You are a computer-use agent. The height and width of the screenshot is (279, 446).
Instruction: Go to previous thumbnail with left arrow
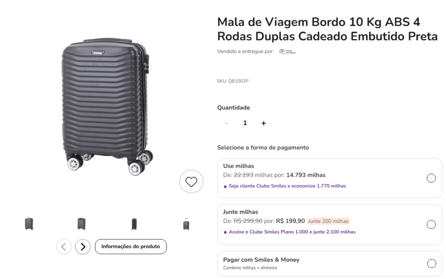coord(64,247)
